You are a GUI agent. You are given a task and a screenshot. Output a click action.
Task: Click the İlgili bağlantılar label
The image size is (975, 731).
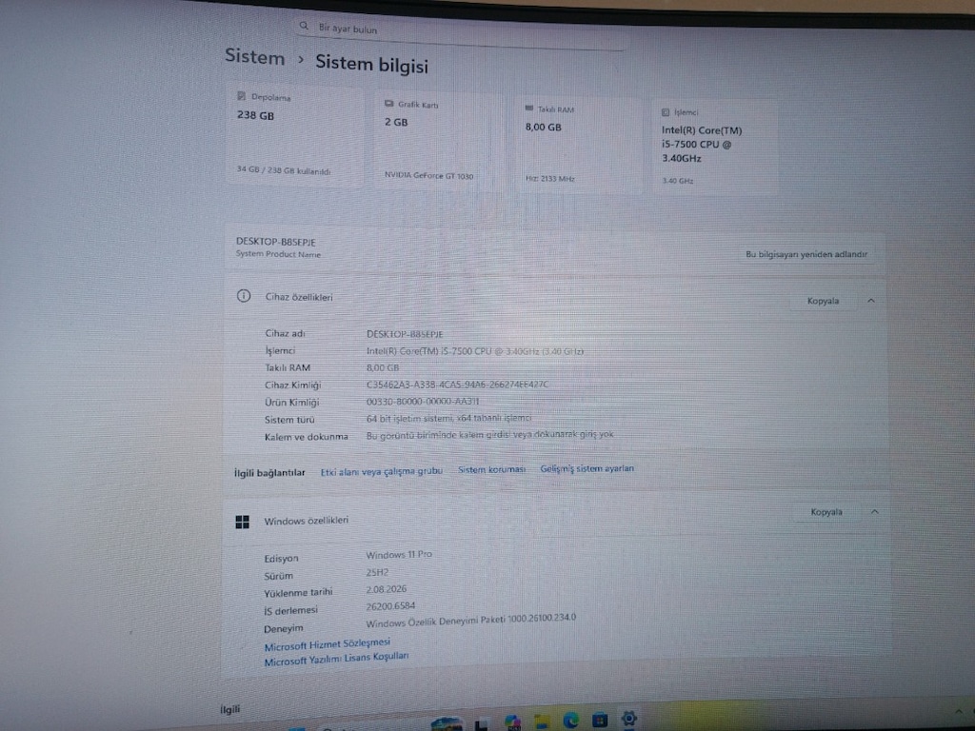click(269, 473)
